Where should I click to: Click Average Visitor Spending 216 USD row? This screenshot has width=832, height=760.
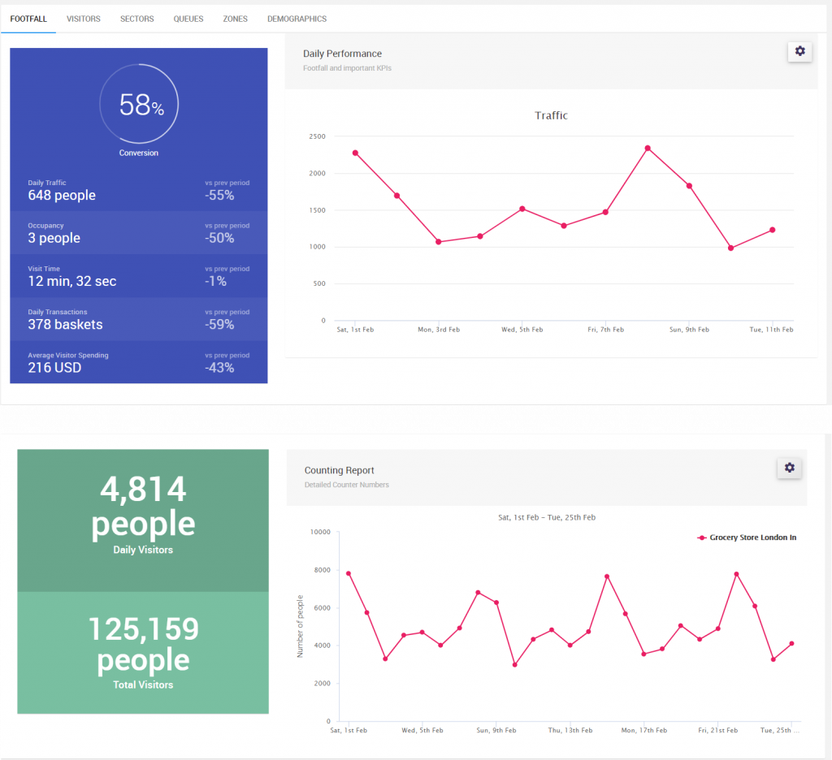(138, 362)
